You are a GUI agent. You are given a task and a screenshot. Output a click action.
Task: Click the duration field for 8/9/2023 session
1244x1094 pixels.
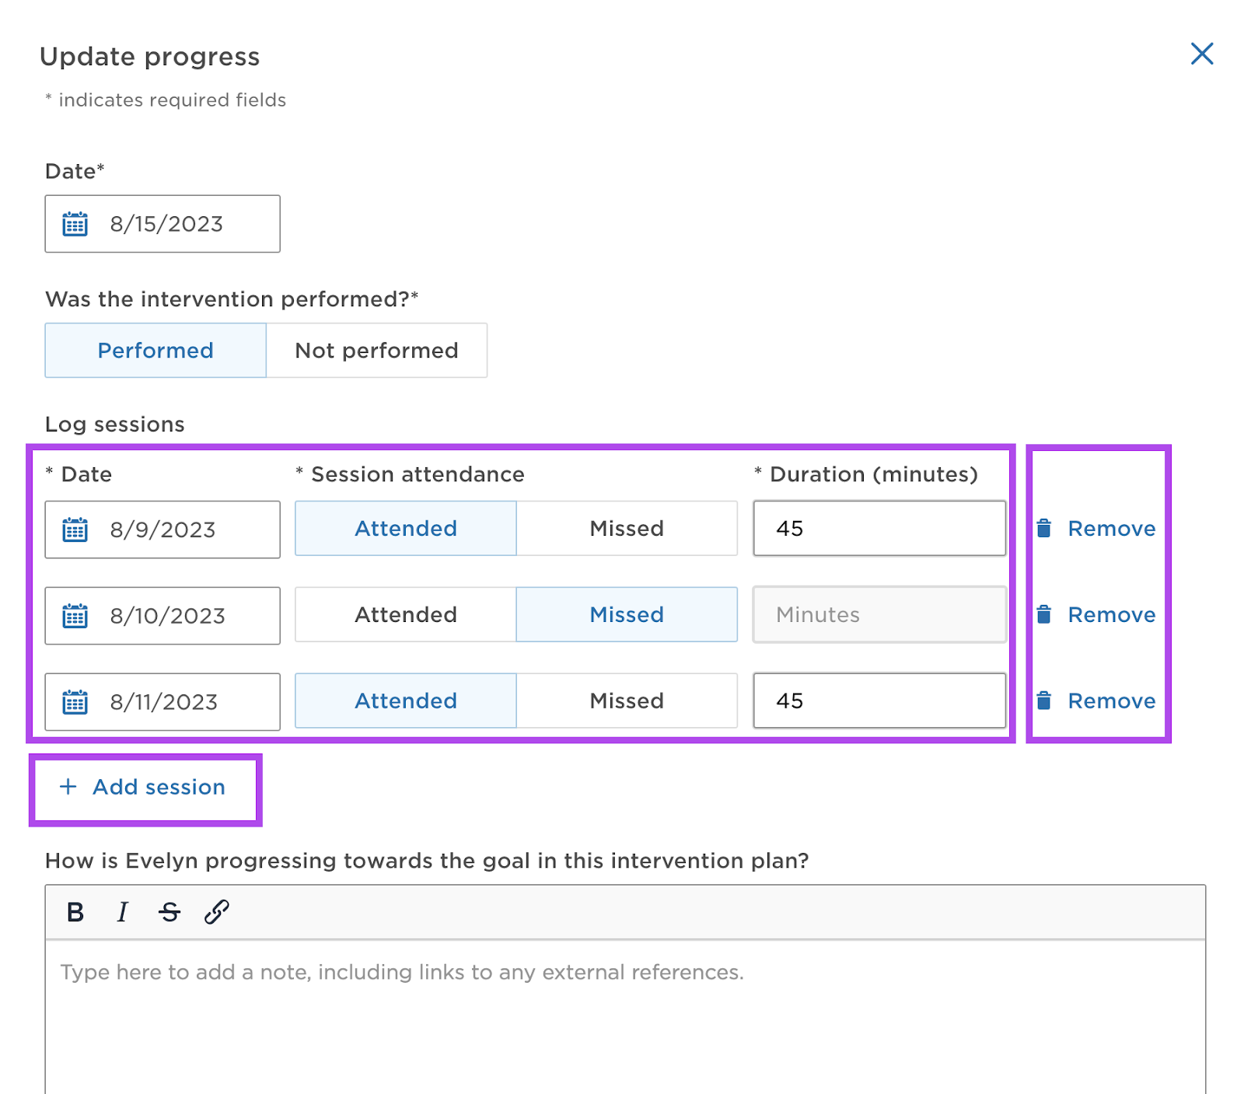[879, 529]
